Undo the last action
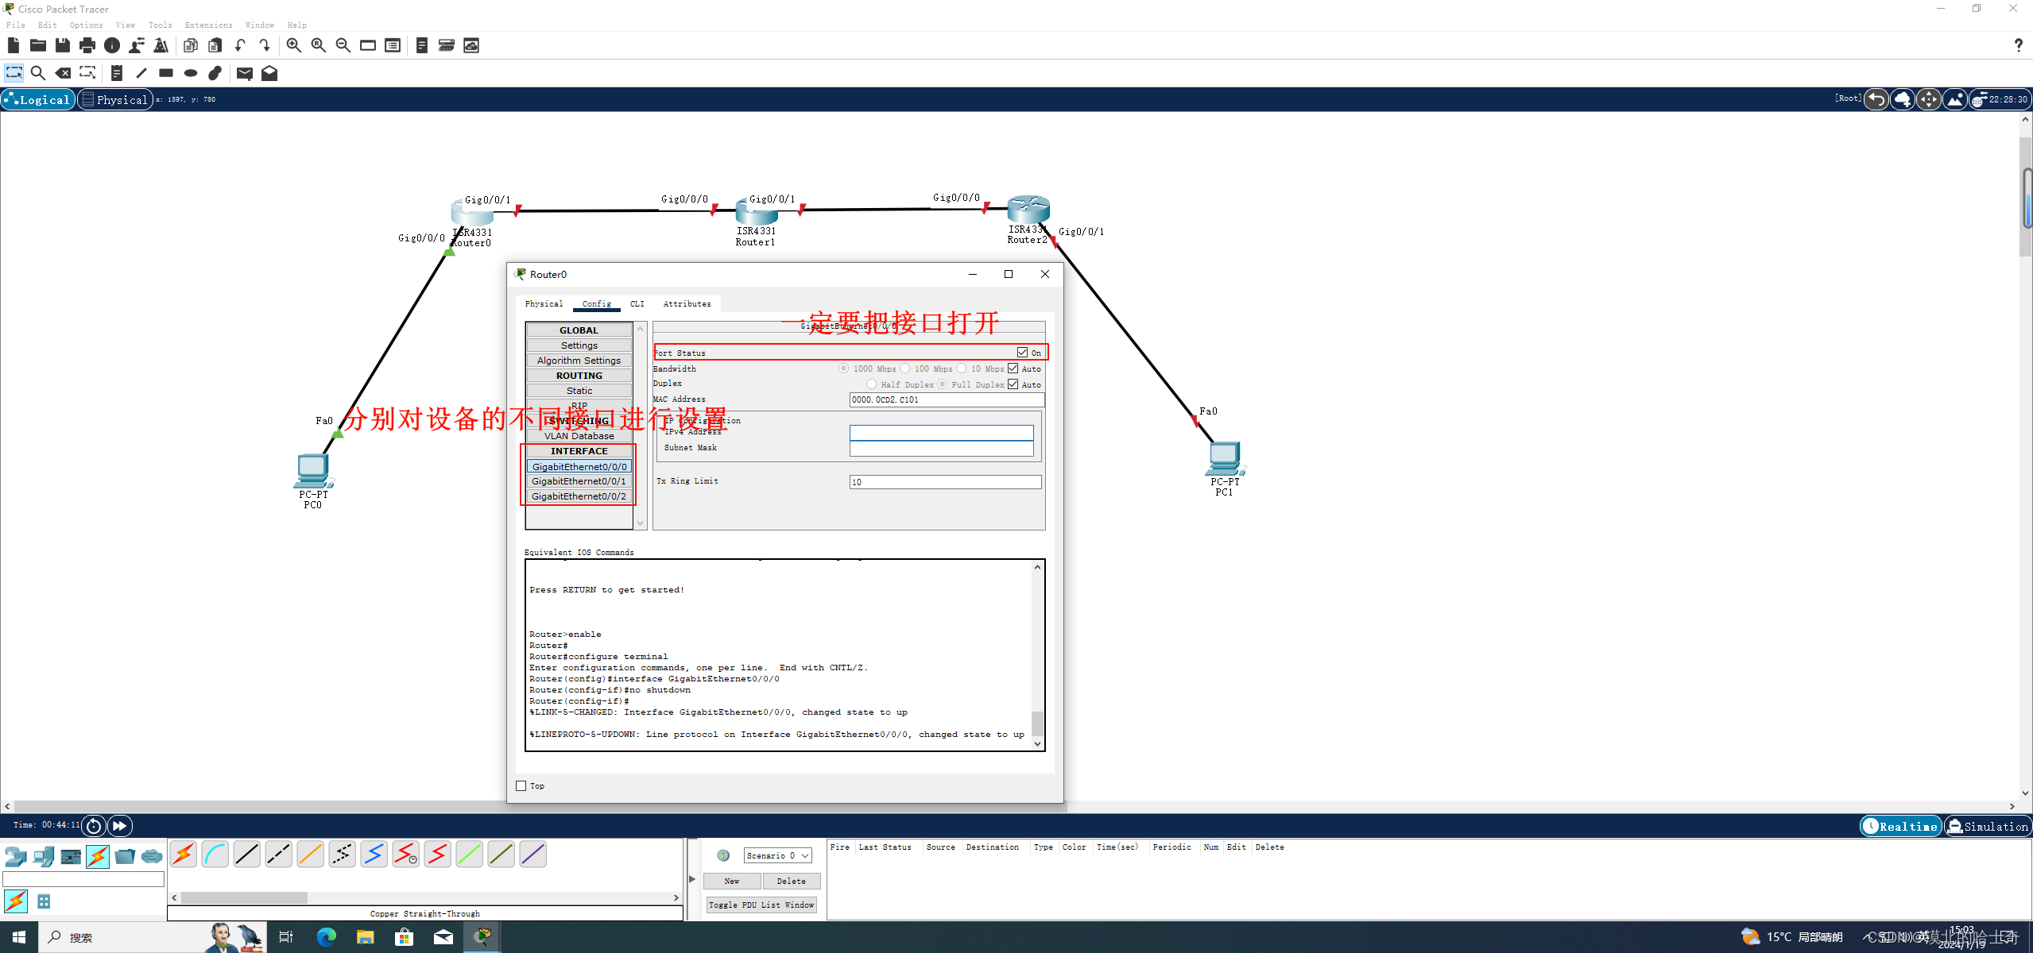This screenshot has height=953, width=2033. coord(240,45)
